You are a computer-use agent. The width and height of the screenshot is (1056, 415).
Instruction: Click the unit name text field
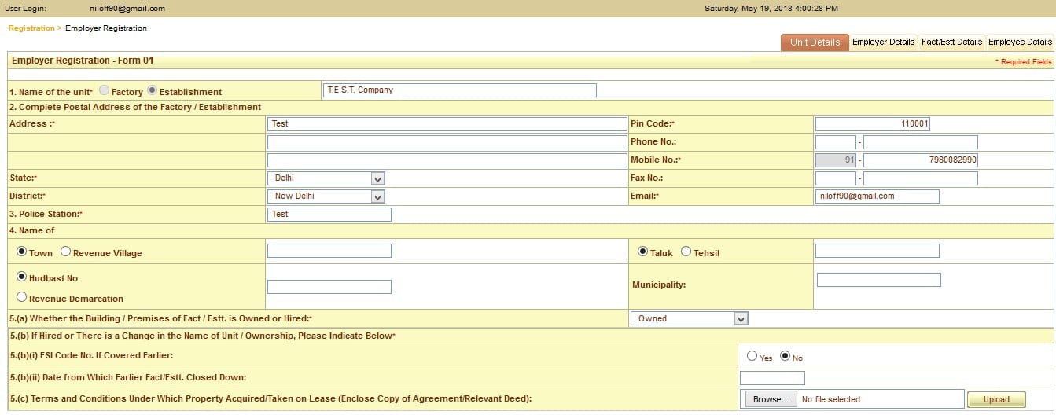point(459,90)
